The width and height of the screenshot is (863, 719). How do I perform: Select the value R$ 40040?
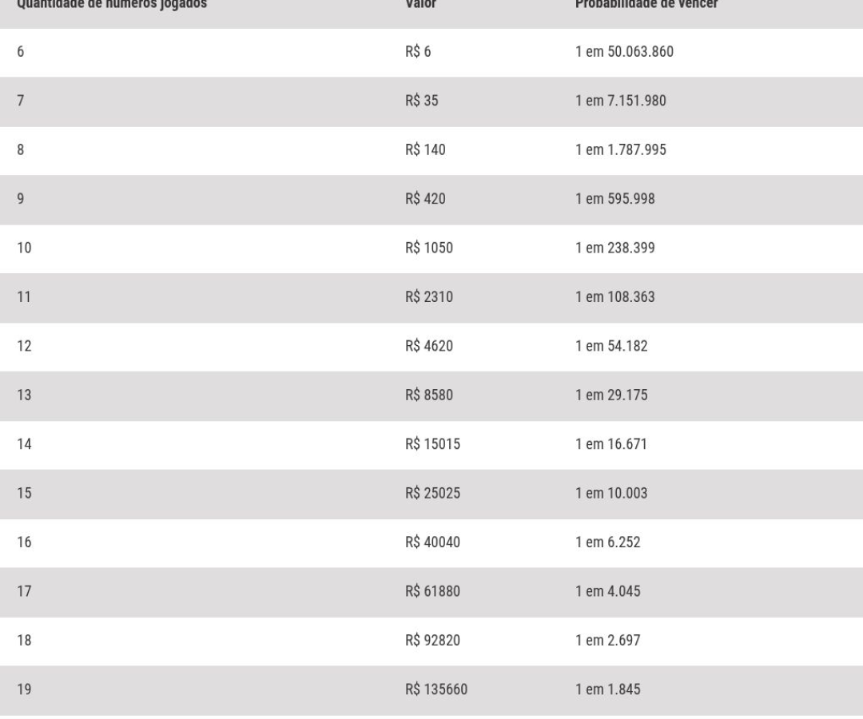click(432, 542)
